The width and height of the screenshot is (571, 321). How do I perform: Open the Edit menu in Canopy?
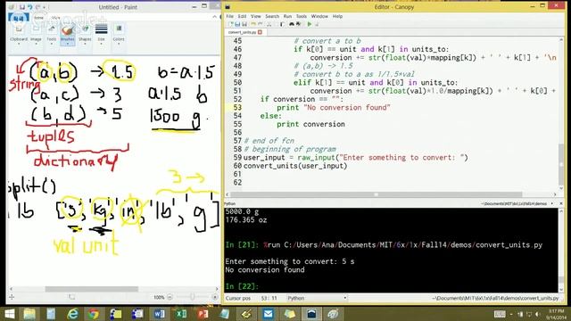coord(242,16)
